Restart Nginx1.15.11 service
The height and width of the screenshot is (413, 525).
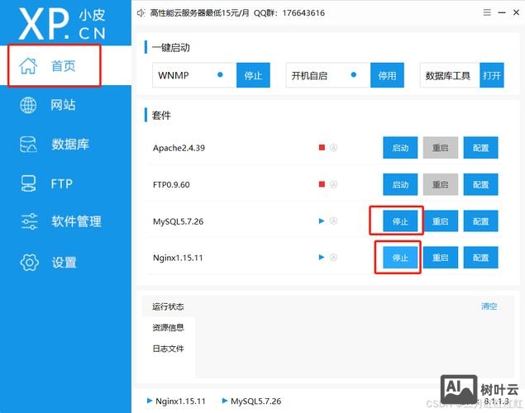(x=441, y=258)
